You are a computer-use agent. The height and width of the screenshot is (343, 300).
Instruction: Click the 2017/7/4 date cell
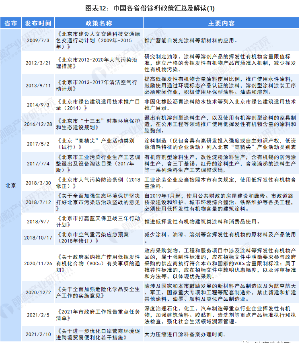click(x=38, y=164)
